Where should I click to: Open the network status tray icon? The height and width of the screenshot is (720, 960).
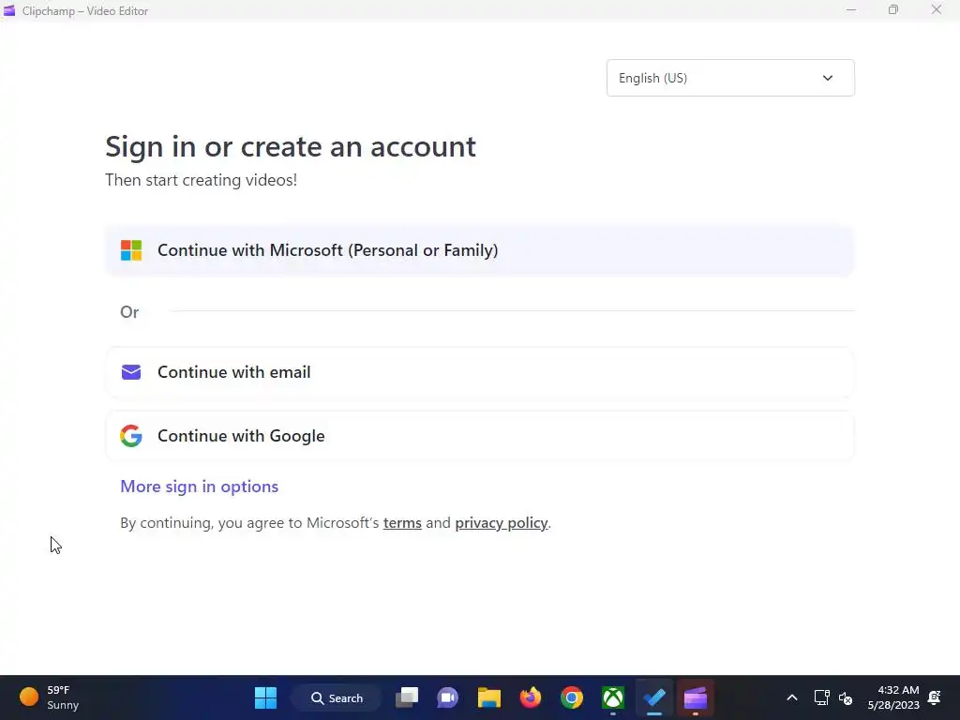click(821, 697)
